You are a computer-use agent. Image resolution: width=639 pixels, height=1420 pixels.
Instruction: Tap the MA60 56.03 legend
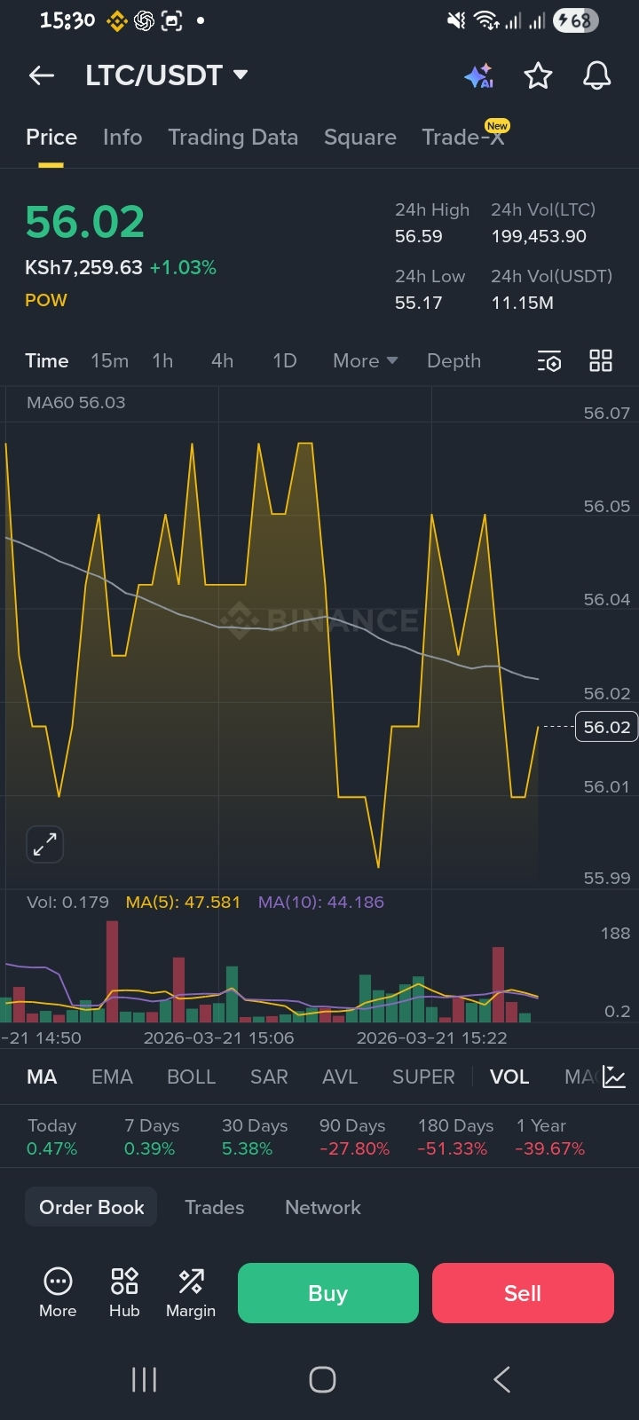tap(76, 402)
